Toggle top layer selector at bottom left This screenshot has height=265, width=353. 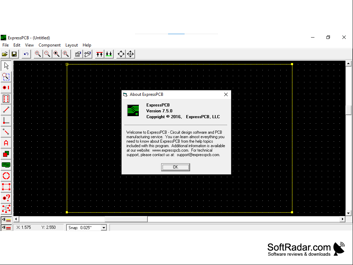(6, 220)
